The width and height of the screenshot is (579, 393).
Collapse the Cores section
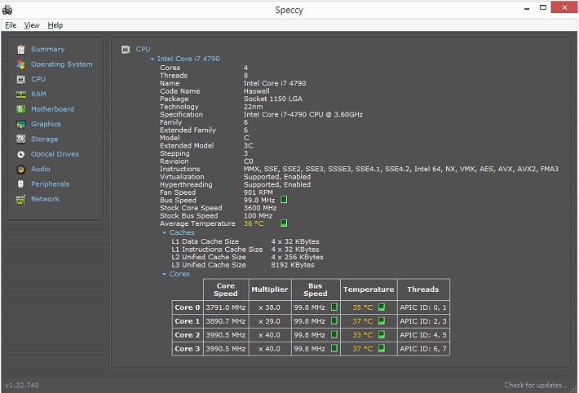(x=164, y=275)
